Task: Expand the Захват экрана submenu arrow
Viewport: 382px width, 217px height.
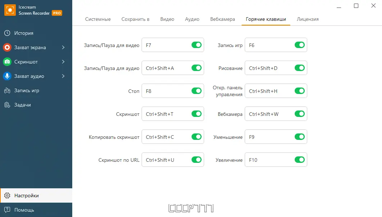Action: pyautogui.click(x=63, y=47)
